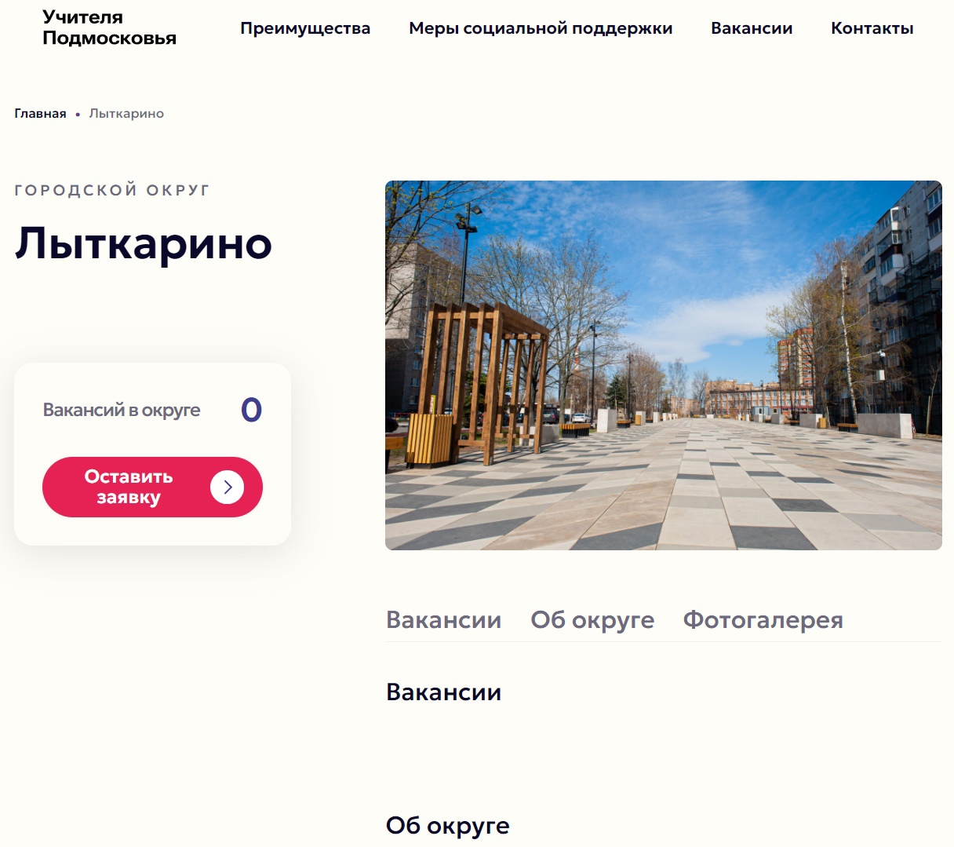Click the Вакансий в округе label
The height and width of the screenshot is (847, 954).
pos(122,410)
